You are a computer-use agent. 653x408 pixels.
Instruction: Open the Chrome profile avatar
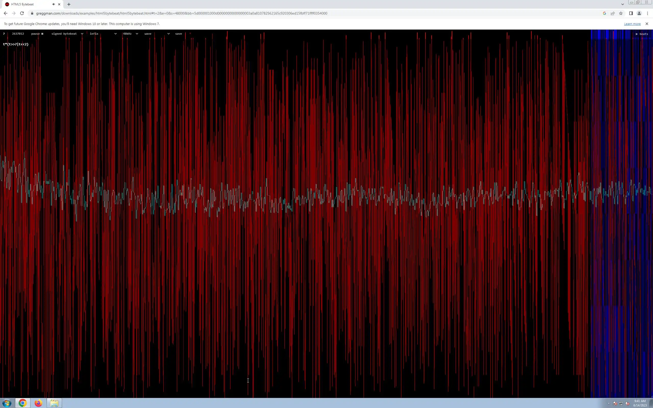pos(639,13)
